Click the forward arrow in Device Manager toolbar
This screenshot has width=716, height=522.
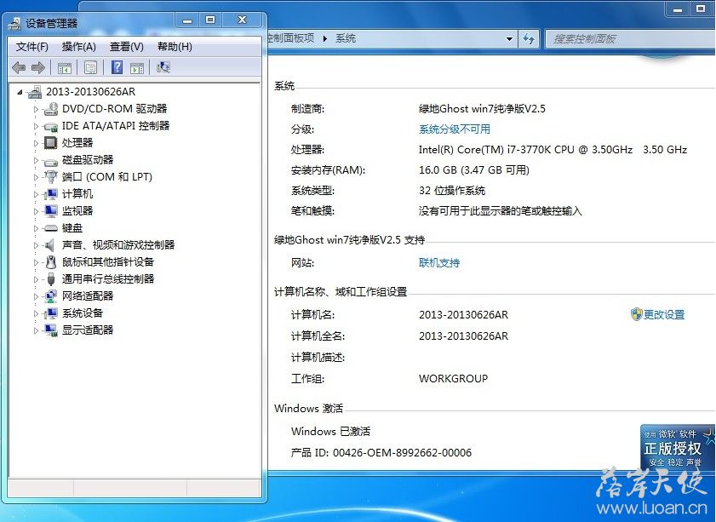click(x=38, y=67)
